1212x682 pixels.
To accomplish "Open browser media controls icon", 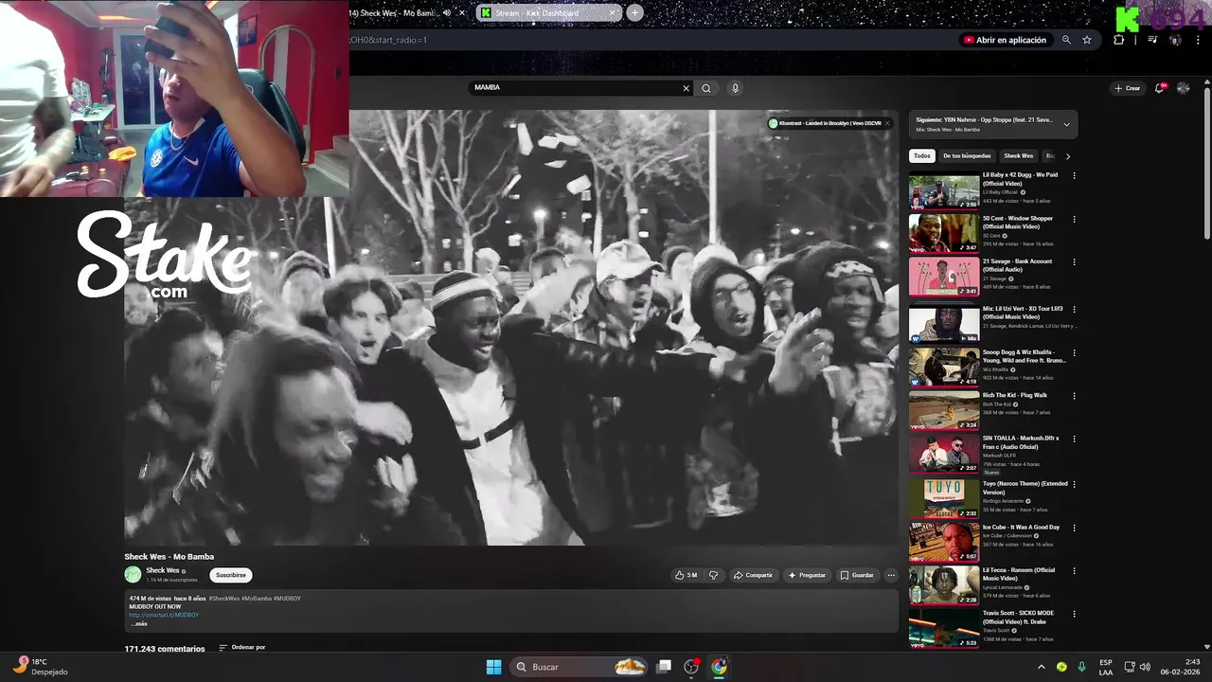I will click(x=1152, y=40).
